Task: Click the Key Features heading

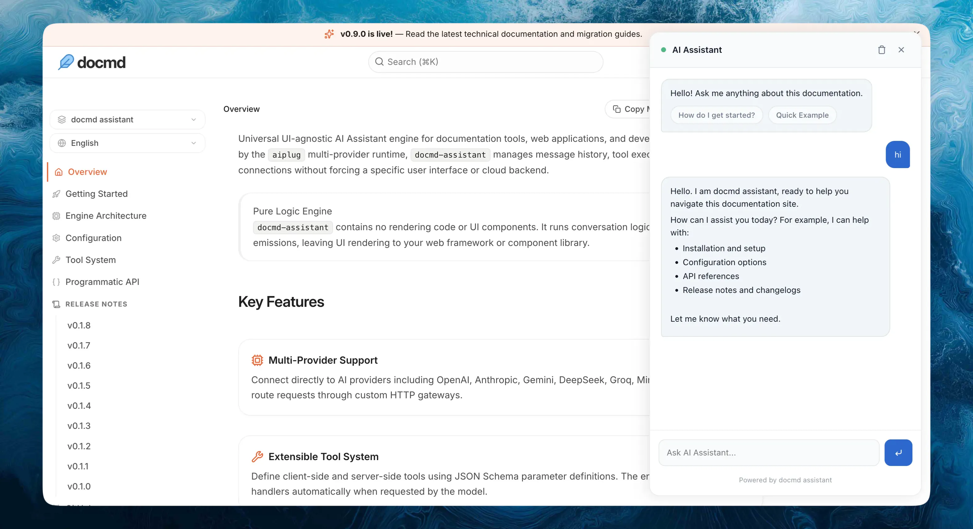Action: 281,302
